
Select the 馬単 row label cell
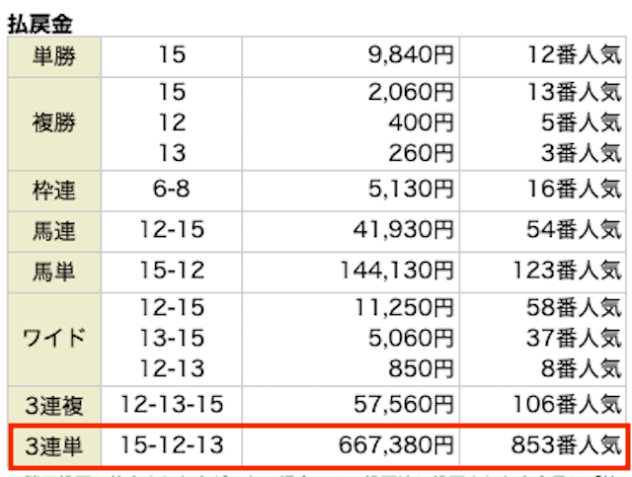click(54, 271)
